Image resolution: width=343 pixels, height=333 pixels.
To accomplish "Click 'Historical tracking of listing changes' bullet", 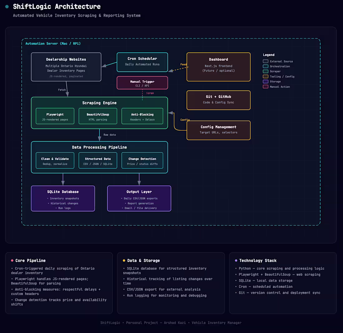I will pyautogui.click(x=167, y=281).
